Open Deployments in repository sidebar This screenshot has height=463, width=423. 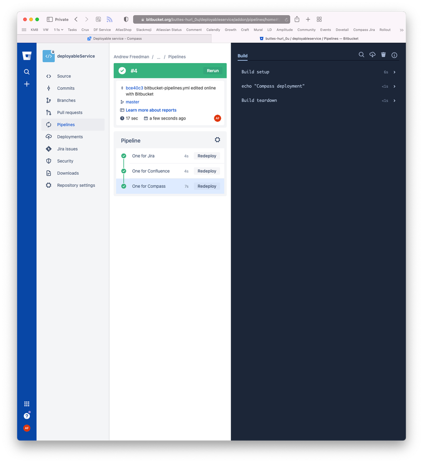[73, 137]
